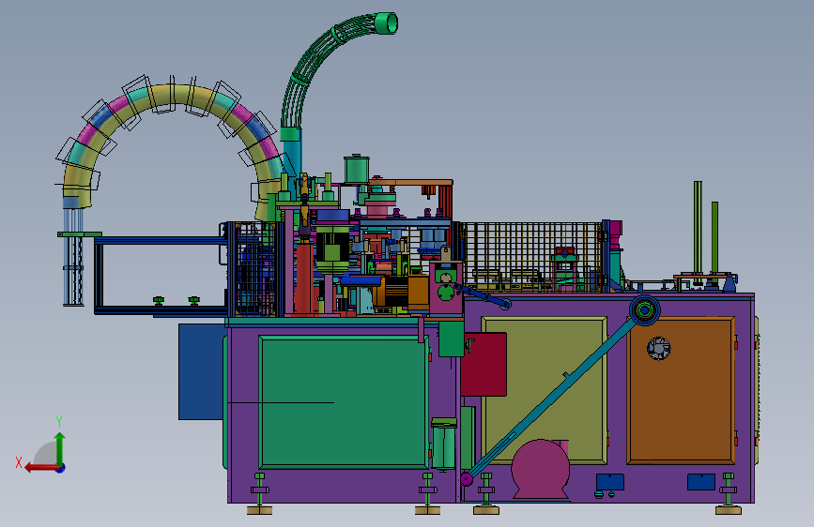The image size is (814, 527).
Task: Select the pink blower housing at the base
Action: [541, 471]
